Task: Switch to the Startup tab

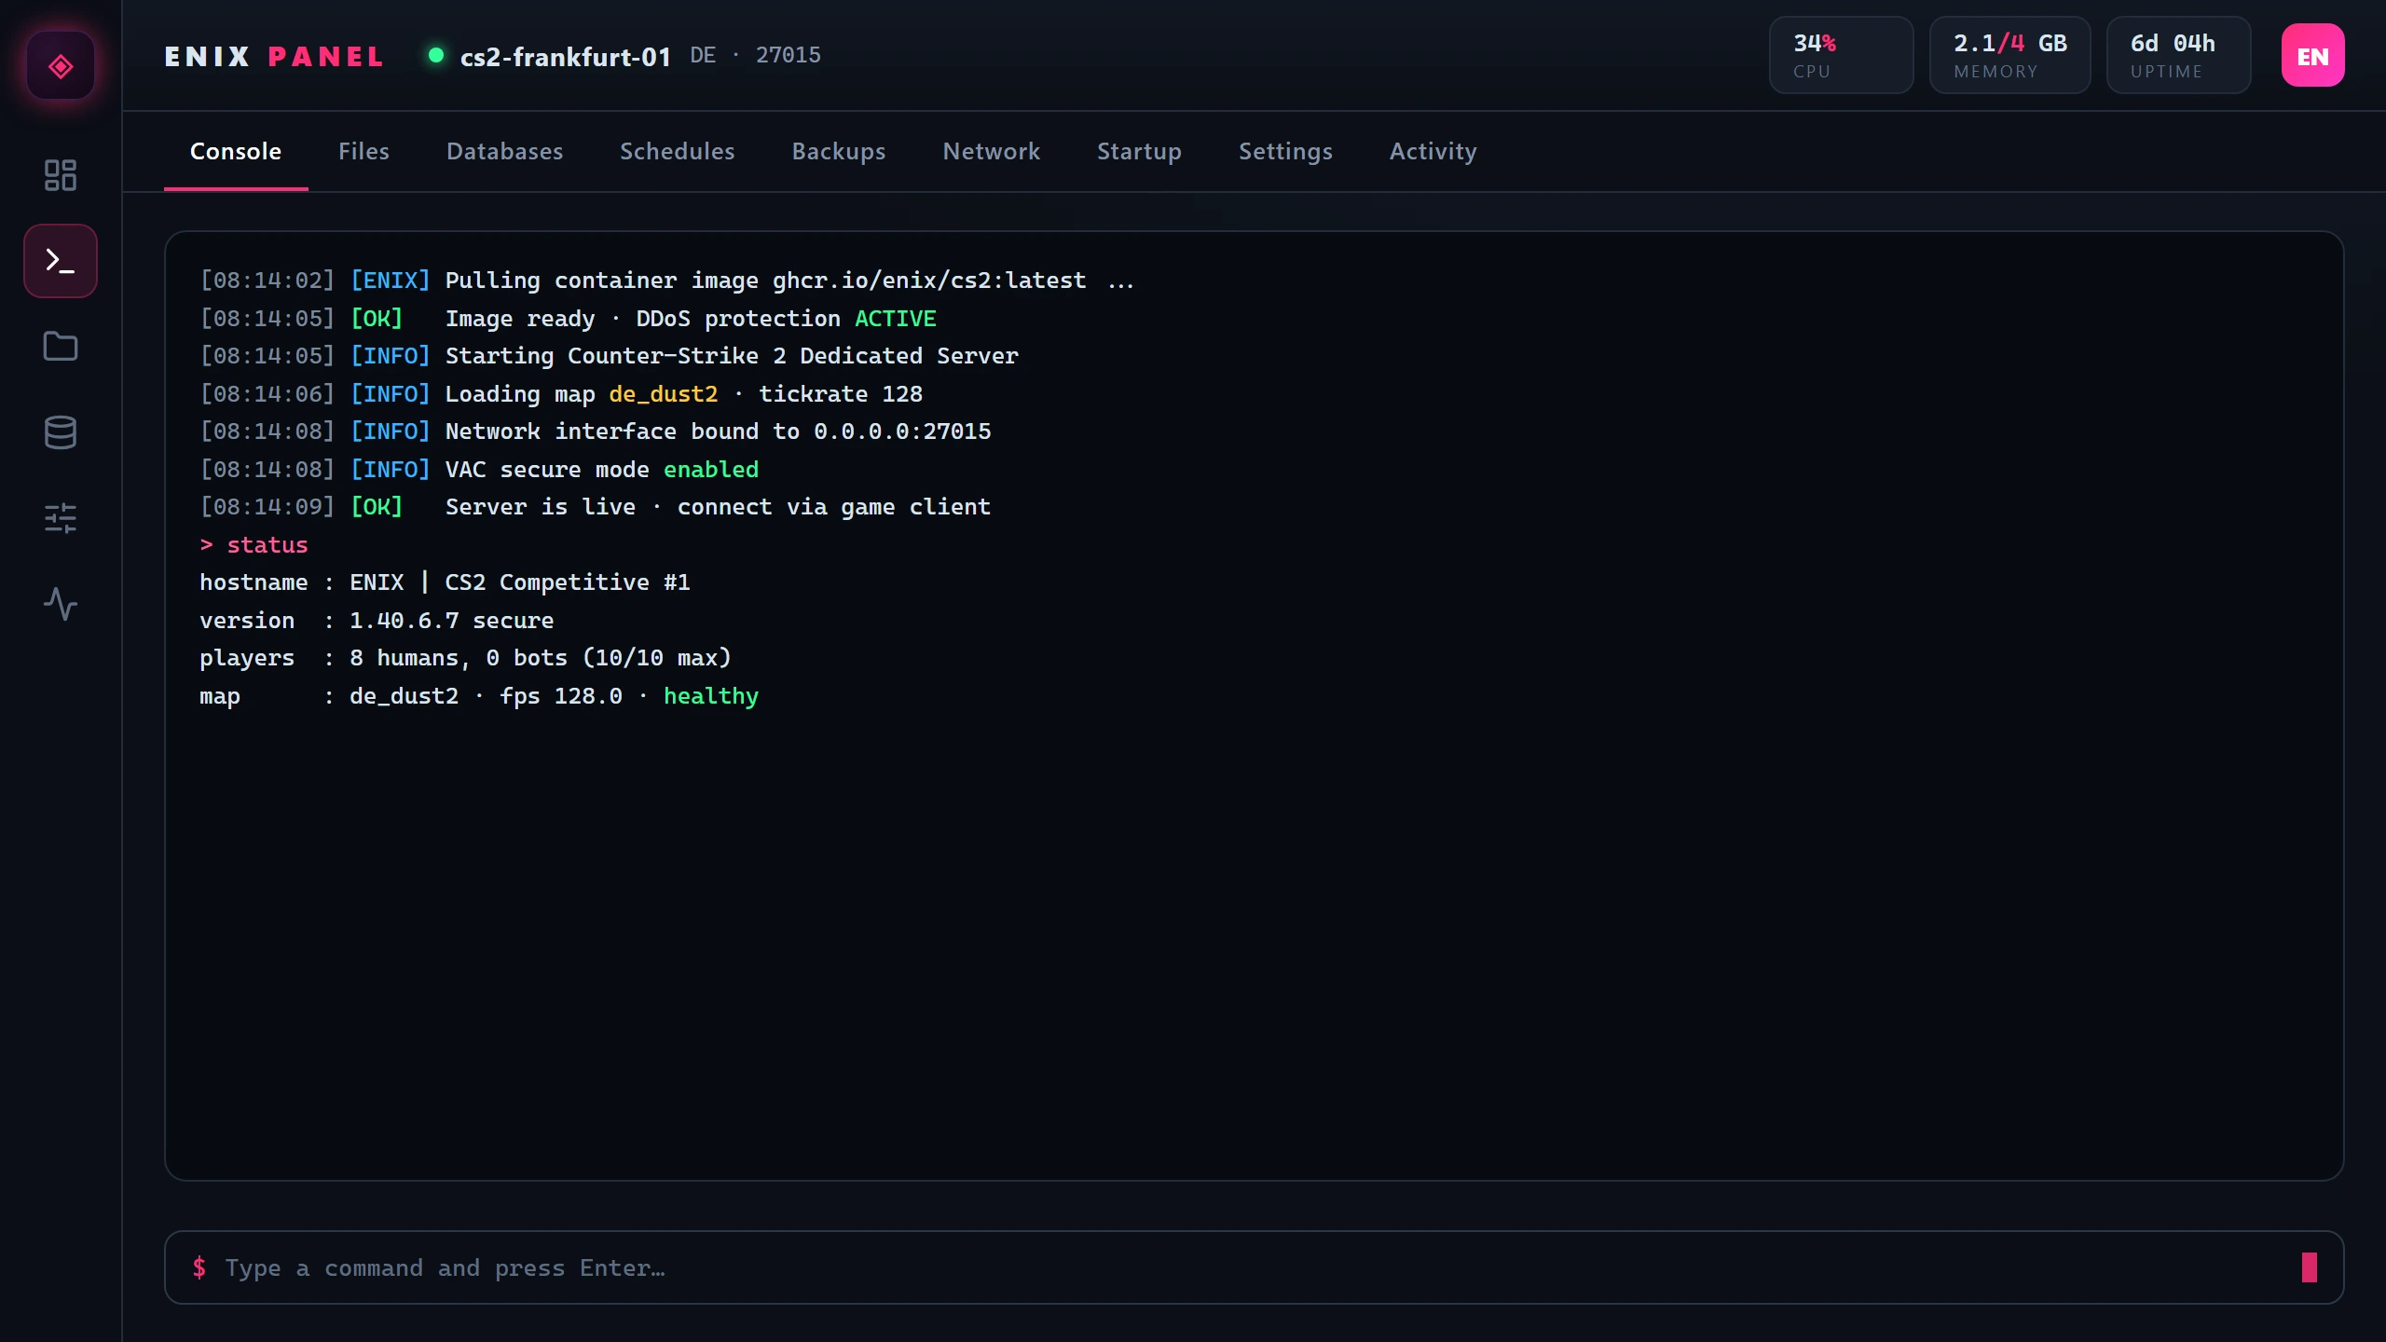Action: point(1139,151)
